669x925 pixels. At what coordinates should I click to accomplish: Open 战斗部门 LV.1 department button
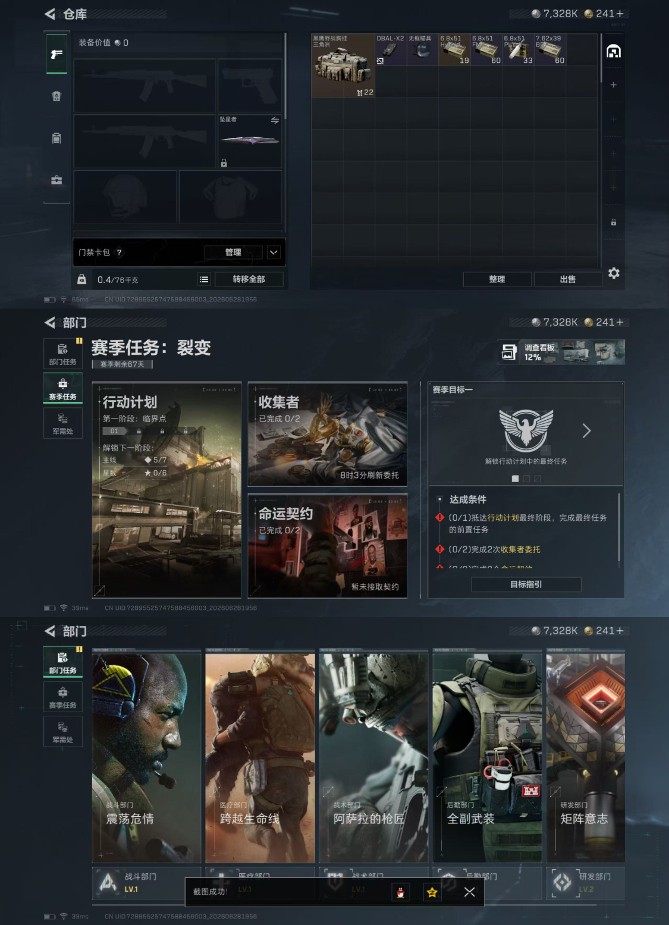point(139,883)
